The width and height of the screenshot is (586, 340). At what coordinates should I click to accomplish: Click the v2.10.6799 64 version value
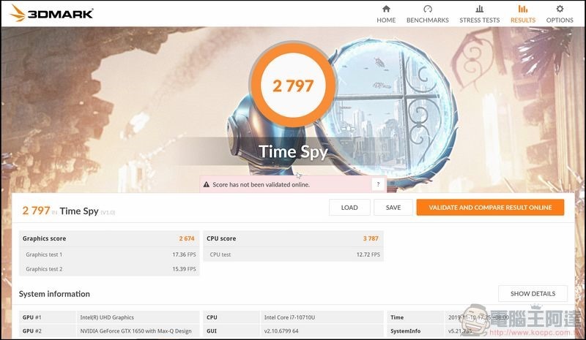pos(281,331)
